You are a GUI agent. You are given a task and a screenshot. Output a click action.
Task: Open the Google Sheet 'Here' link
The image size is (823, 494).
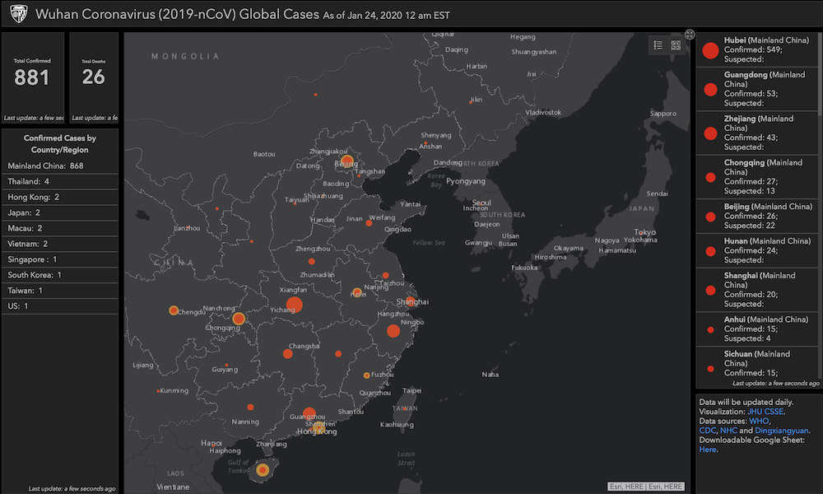pos(707,450)
